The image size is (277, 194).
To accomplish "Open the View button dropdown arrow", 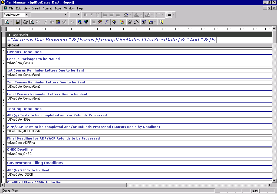I will (x=11, y=22).
